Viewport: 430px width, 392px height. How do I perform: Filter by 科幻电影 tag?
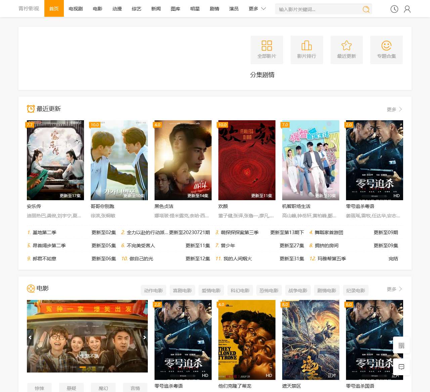click(240, 291)
